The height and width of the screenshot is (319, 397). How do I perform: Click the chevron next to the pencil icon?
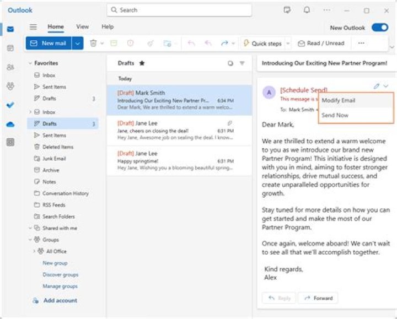(385, 86)
